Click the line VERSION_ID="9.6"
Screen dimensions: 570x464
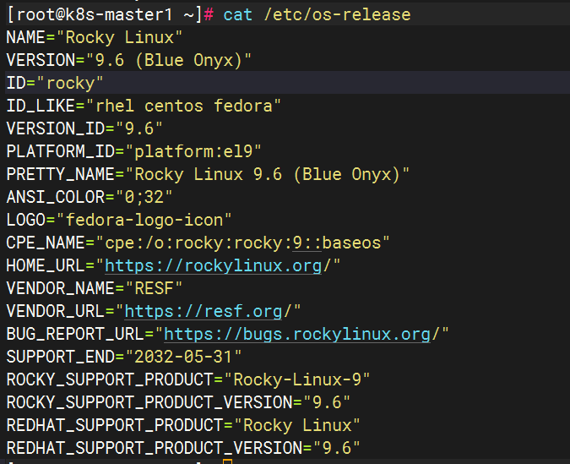click(x=84, y=128)
